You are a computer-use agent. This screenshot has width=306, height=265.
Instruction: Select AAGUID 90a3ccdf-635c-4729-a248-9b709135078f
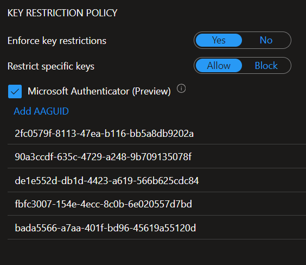pos(157,156)
